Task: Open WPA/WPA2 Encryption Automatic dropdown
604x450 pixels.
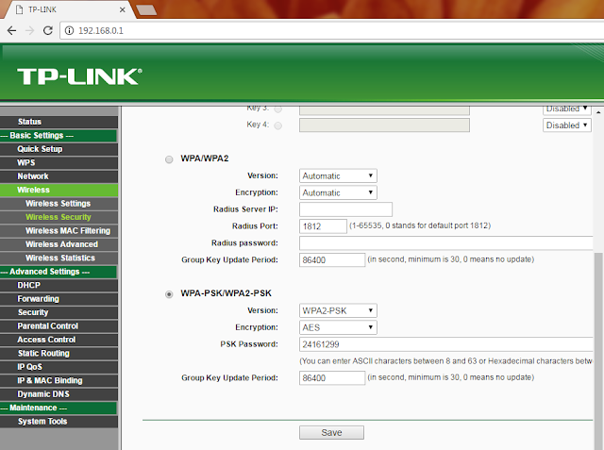Action: coord(338,192)
